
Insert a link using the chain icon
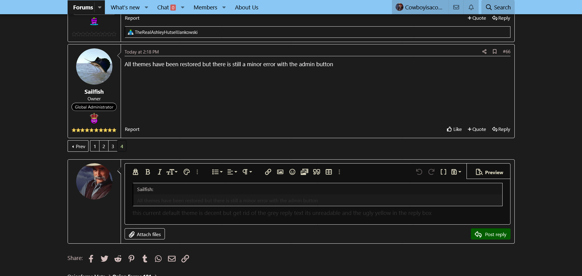click(x=268, y=172)
